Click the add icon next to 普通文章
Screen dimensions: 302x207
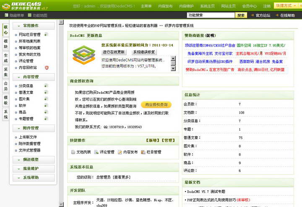click(46, 92)
